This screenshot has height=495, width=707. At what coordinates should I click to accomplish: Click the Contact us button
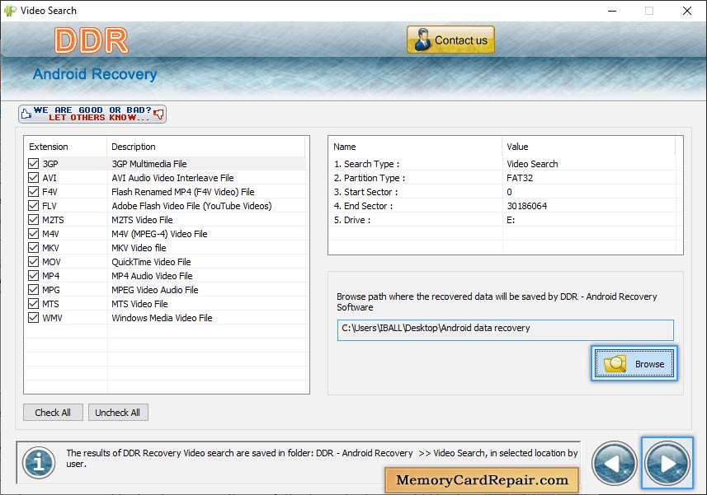pyautogui.click(x=450, y=40)
